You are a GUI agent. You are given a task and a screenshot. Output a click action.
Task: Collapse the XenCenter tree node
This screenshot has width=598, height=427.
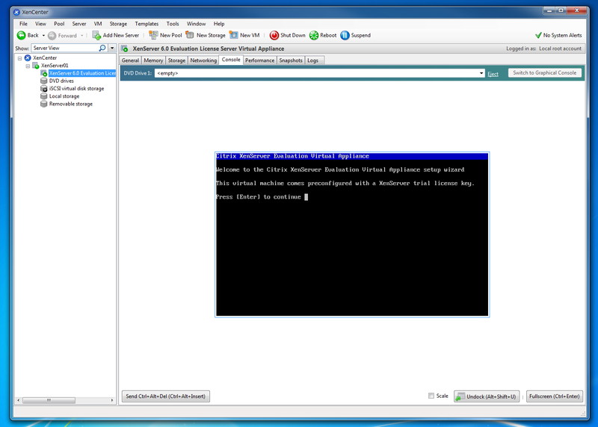click(x=20, y=58)
